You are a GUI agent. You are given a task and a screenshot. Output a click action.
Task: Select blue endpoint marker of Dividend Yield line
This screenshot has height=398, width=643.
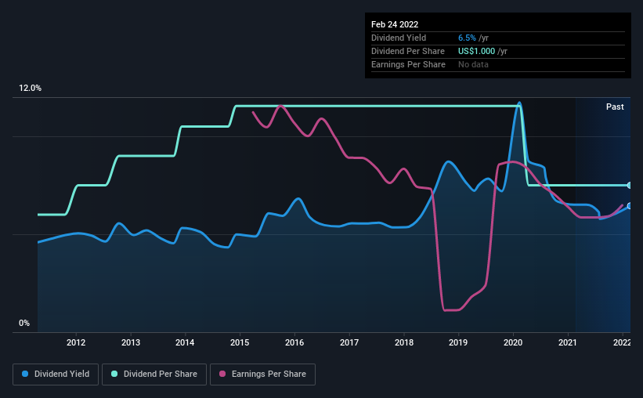click(629, 206)
